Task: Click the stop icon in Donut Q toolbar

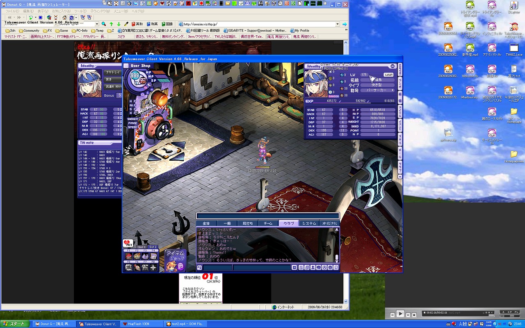Action: pos(40,18)
